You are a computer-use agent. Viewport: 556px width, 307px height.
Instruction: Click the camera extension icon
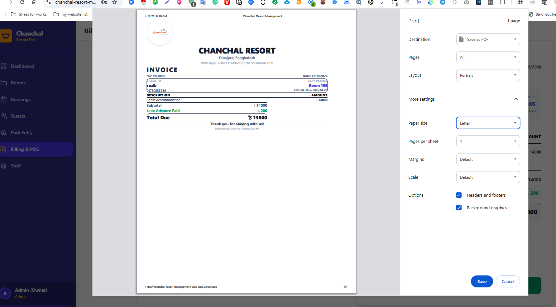click(x=467, y=2)
